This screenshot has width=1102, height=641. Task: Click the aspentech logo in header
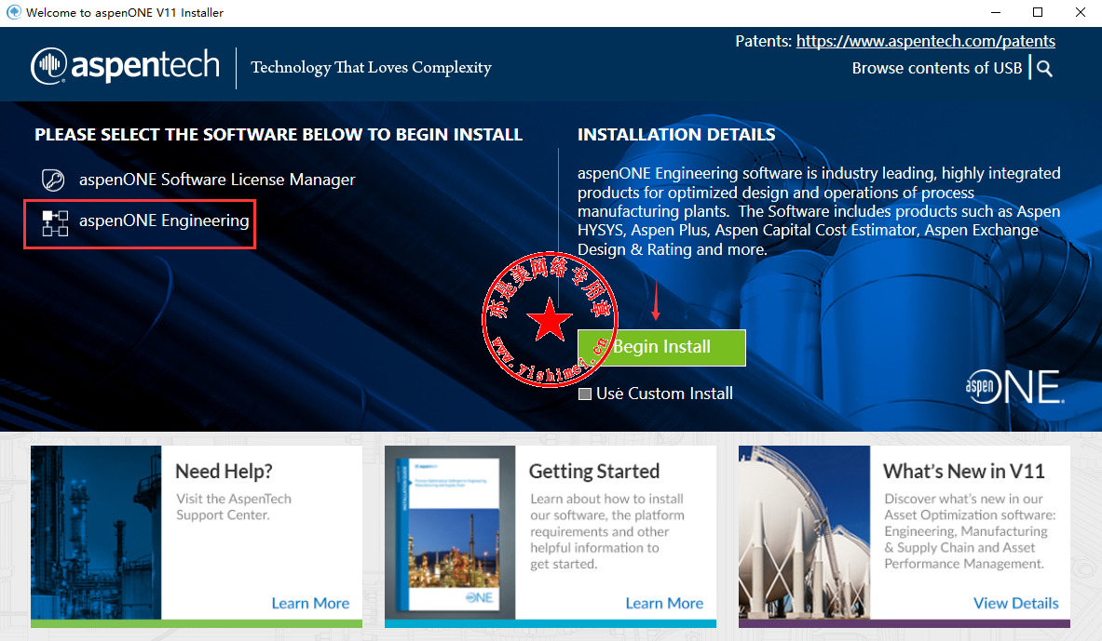pyautogui.click(x=125, y=67)
